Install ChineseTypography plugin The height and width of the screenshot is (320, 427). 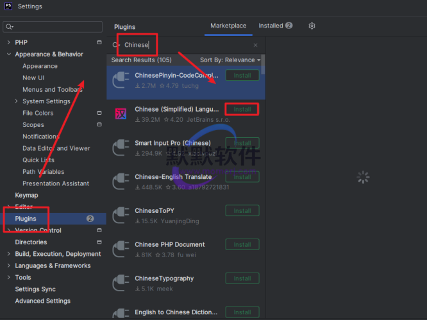click(242, 278)
